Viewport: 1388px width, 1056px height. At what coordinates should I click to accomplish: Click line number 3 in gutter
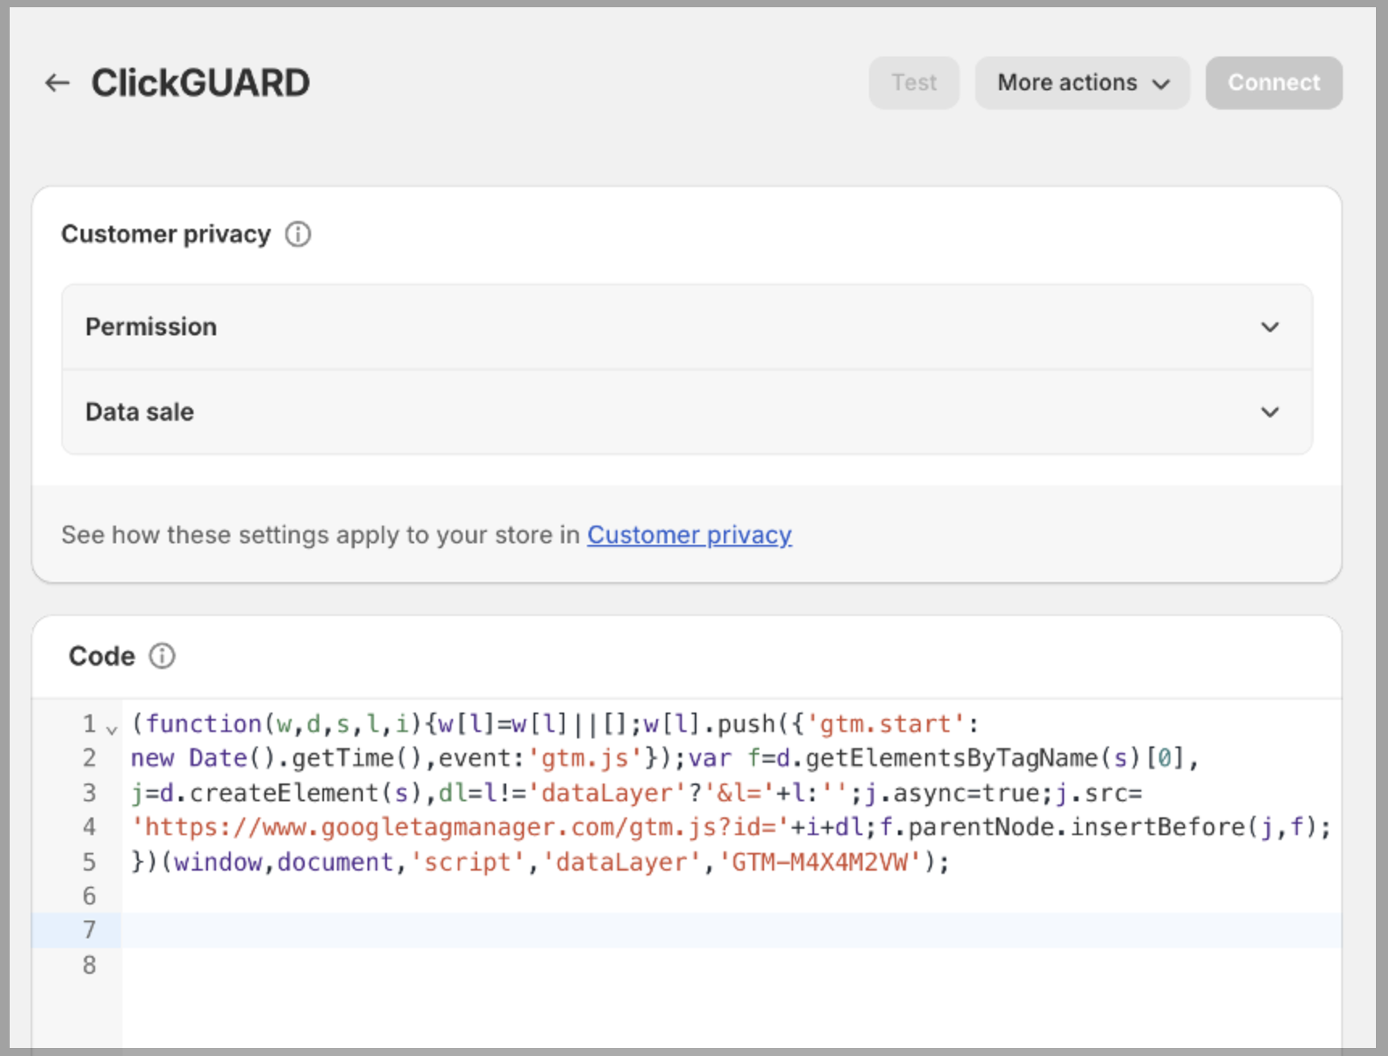tap(89, 793)
